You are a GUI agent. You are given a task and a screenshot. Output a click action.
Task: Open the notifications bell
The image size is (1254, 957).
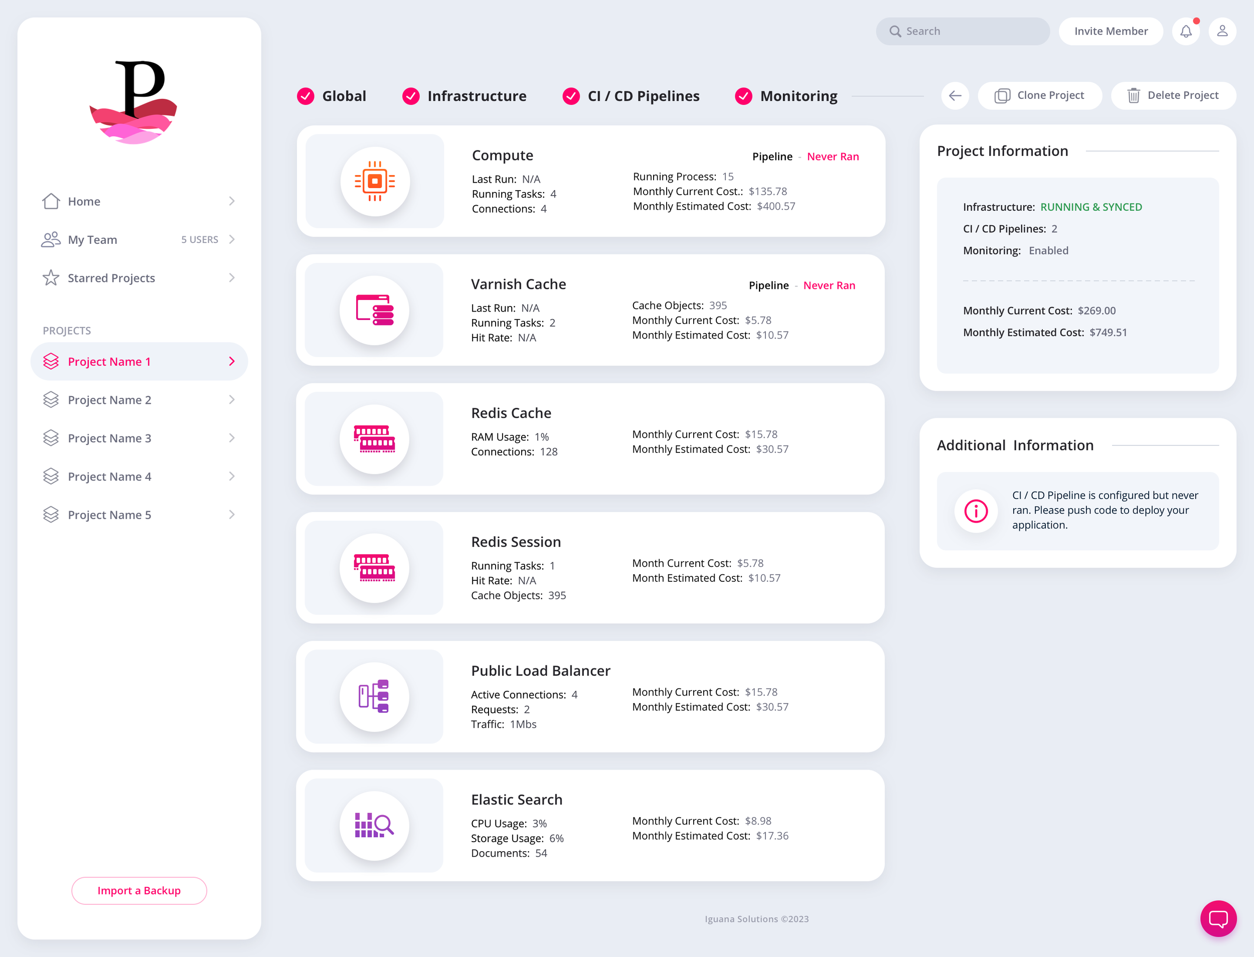click(1186, 31)
